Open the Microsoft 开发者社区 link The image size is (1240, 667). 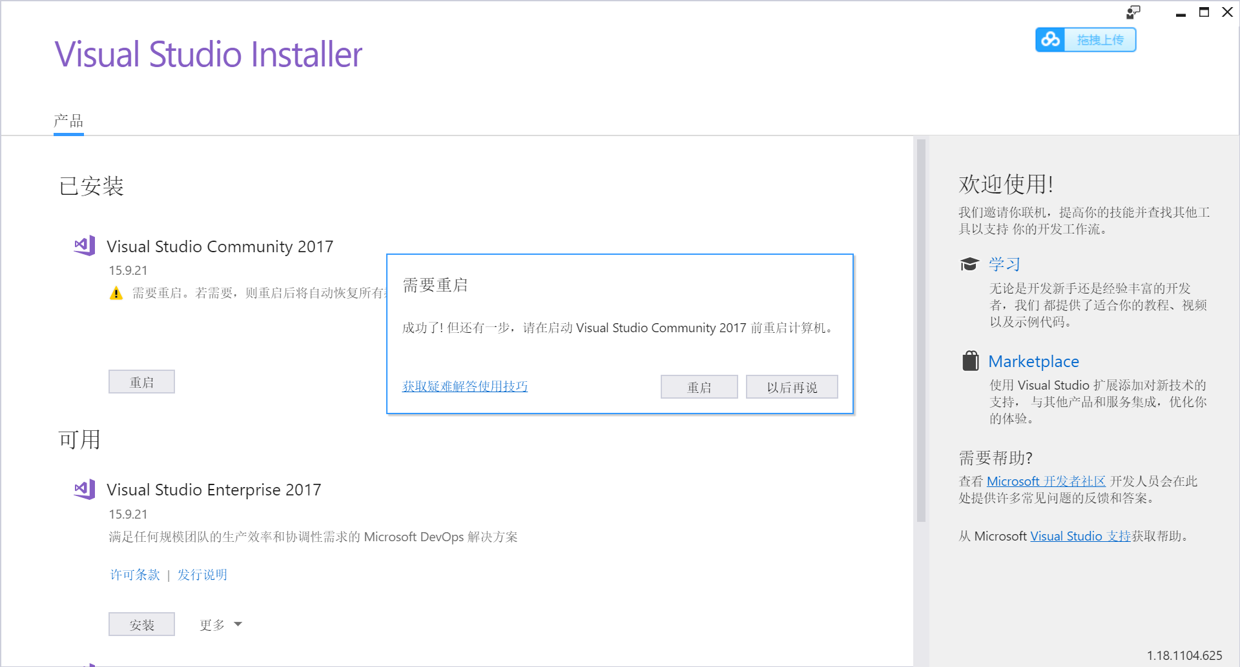coord(1046,481)
